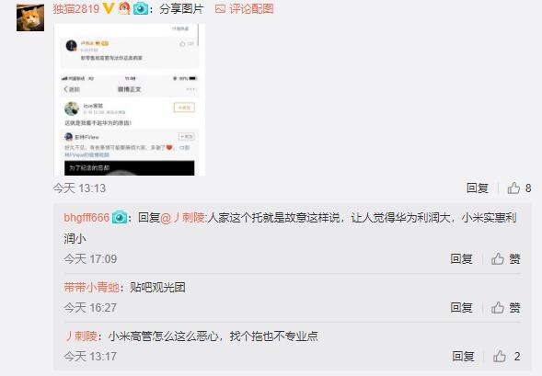Click the orange V verified badge

pos(109,8)
